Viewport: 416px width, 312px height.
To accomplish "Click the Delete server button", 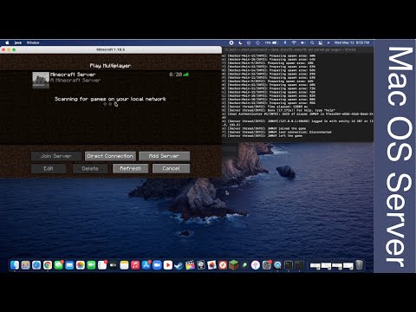I will click(90, 168).
